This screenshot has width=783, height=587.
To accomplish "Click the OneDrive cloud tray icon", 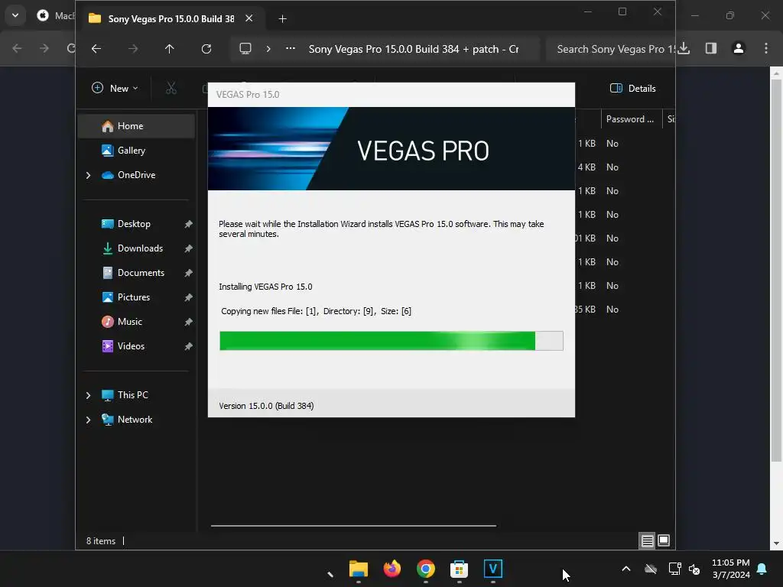I will coord(651,569).
